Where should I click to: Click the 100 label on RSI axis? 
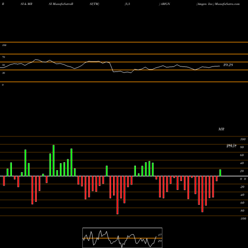point(4,45)
